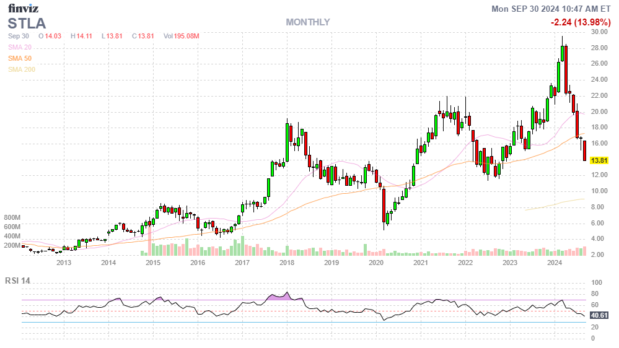Select the MONTHLY timeframe label

point(307,22)
